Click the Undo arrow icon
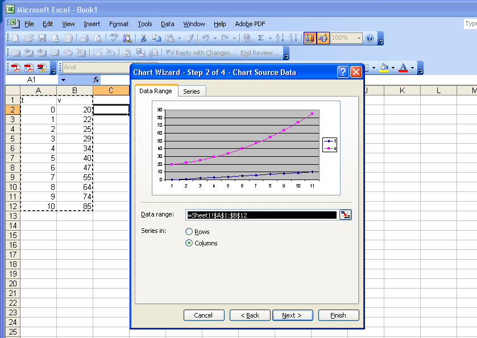The width and height of the screenshot is (477, 338). 206,38
